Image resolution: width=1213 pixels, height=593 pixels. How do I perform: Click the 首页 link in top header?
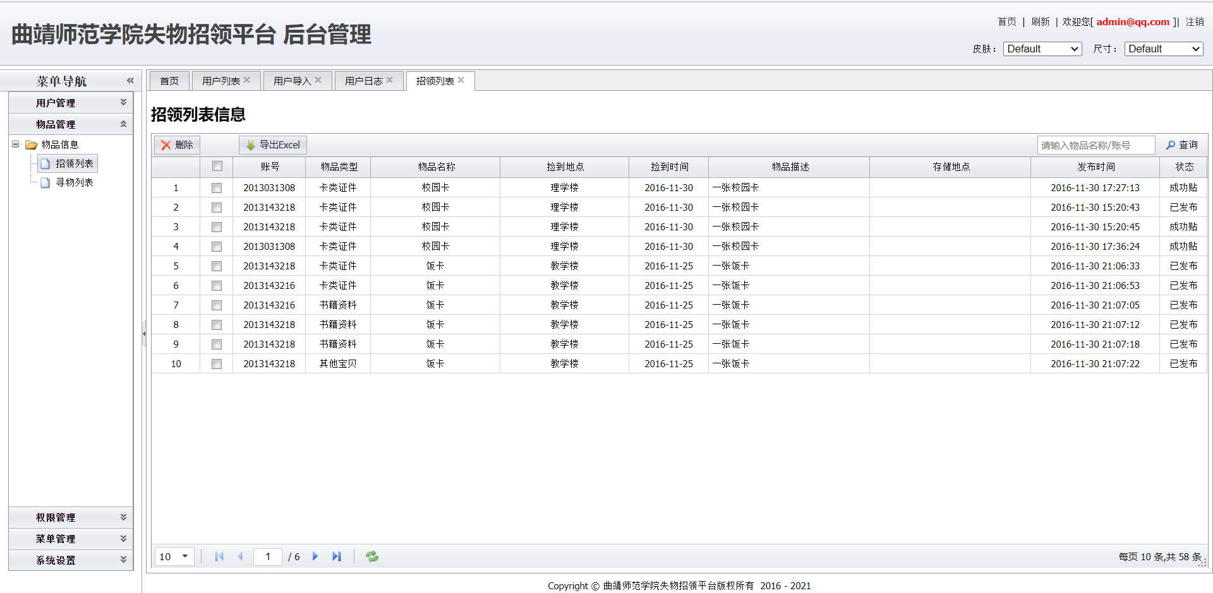click(x=1007, y=22)
